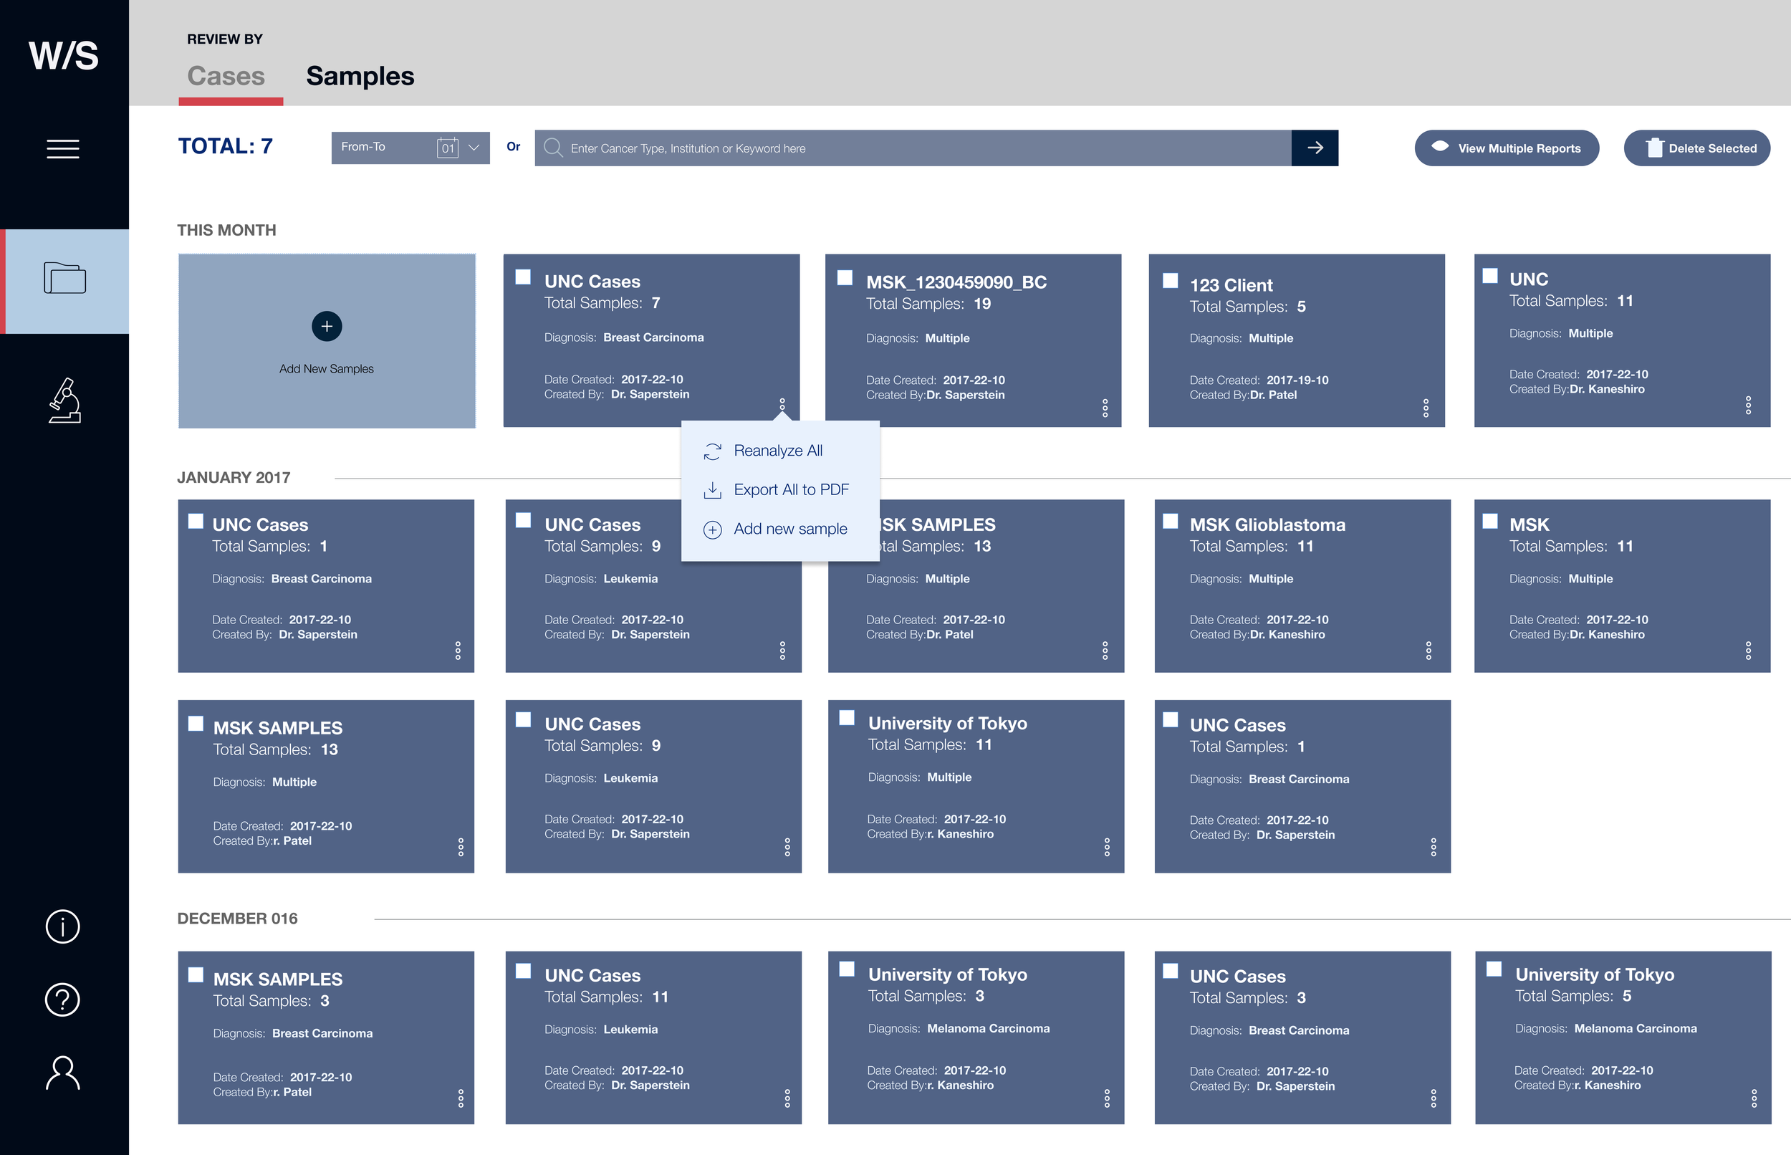Open options menu on 123 Client card
Image resolution: width=1791 pixels, height=1155 pixels.
pos(1425,408)
